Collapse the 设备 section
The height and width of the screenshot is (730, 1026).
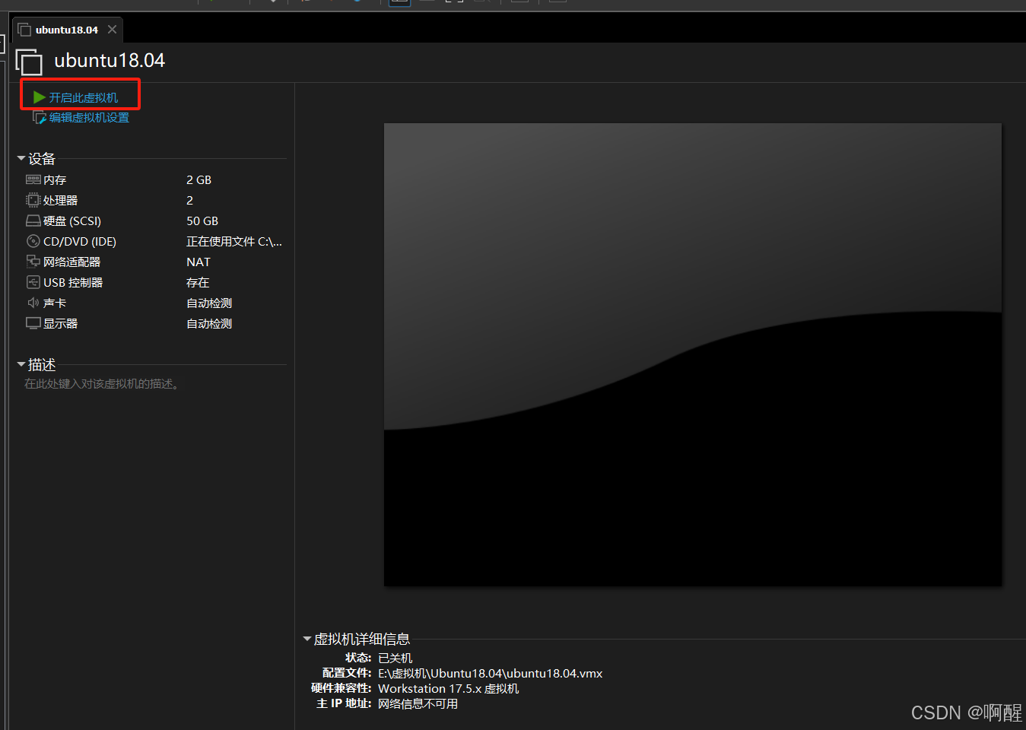pos(21,159)
